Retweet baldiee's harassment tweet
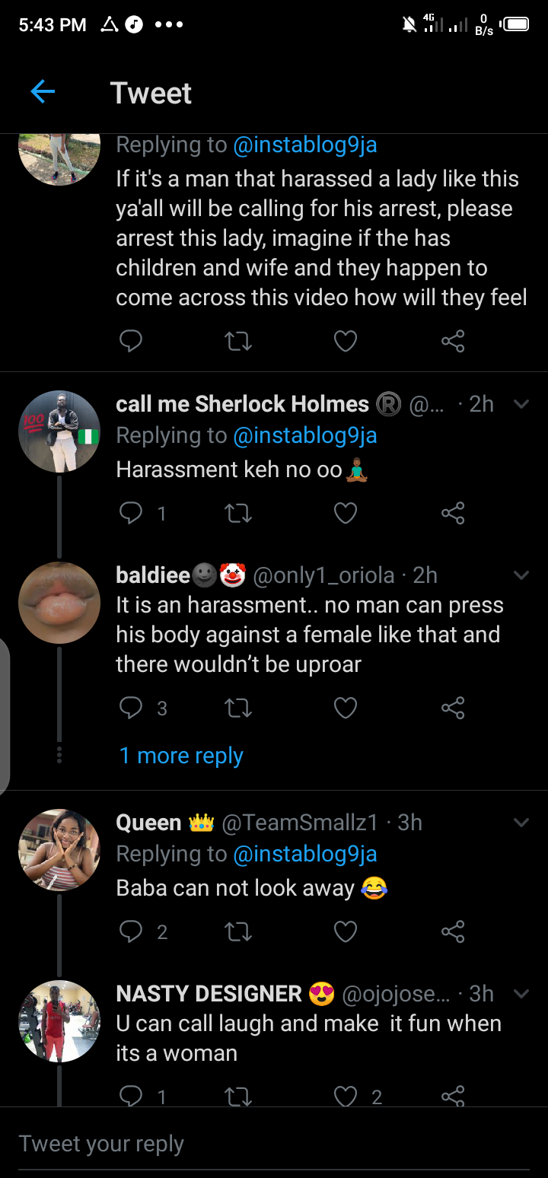Screen dimensions: 548x1178 239,708
